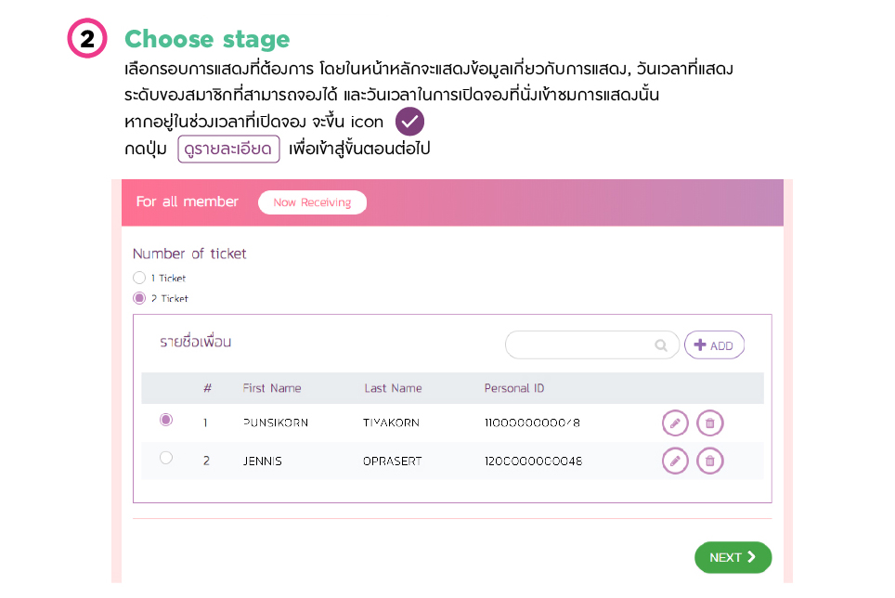Viewport: 895px width, 598px height.
Task: Click the Last Name column header
Action: (x=393, y=388)
